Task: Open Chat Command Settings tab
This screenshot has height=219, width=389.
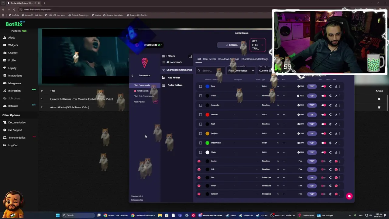Action: (255, 59)
